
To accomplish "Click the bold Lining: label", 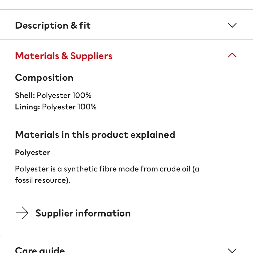I will (27, 107).
